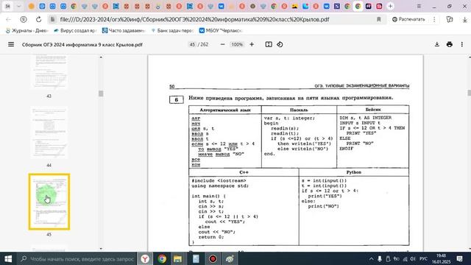
Task: Open the clock showing 19:48
Action: pyautogui.click(x=442, y=258)
